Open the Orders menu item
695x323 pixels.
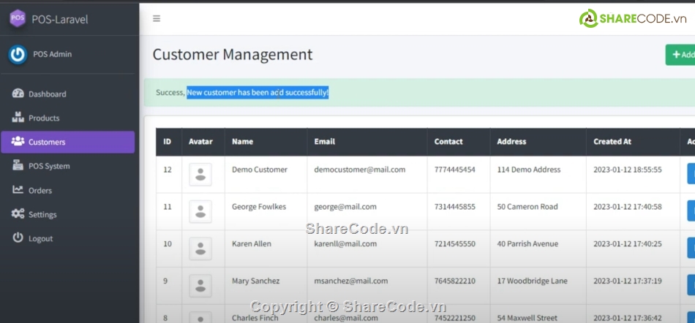coord(68,190)
